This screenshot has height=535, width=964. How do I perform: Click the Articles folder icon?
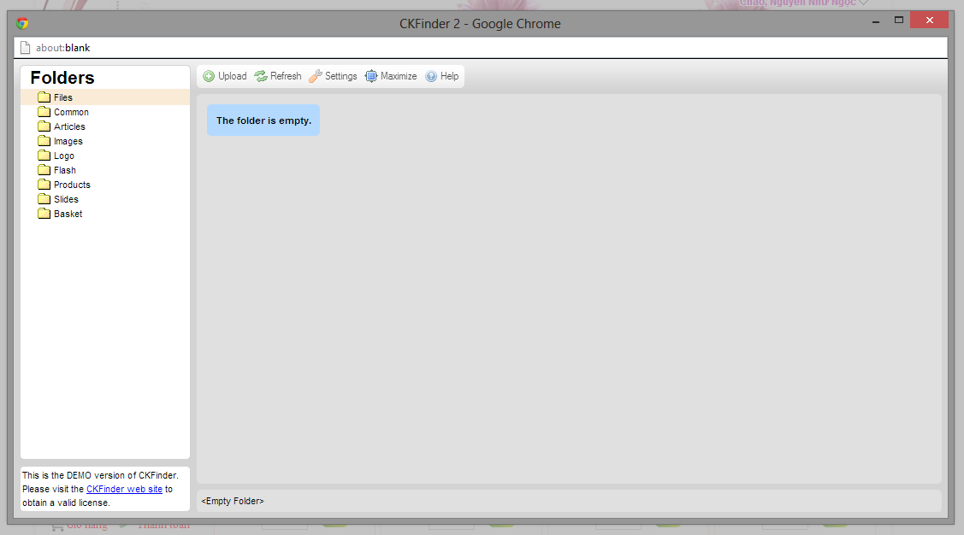click(x=44, y=126)
